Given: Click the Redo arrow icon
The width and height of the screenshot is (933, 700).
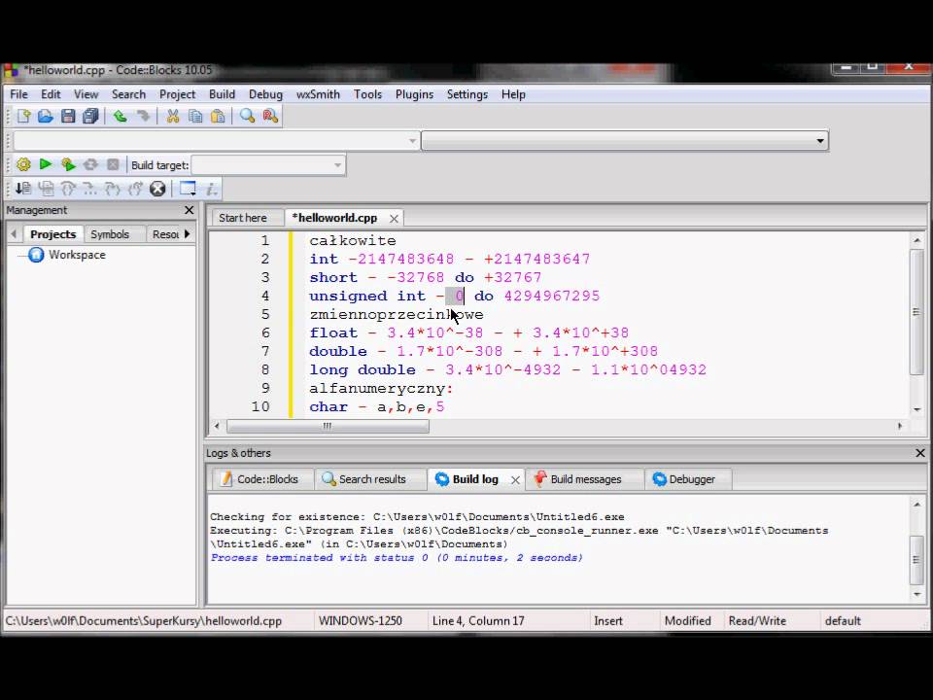Looking at the screenshot, I should pyautogui.click(x=143, y=116).
